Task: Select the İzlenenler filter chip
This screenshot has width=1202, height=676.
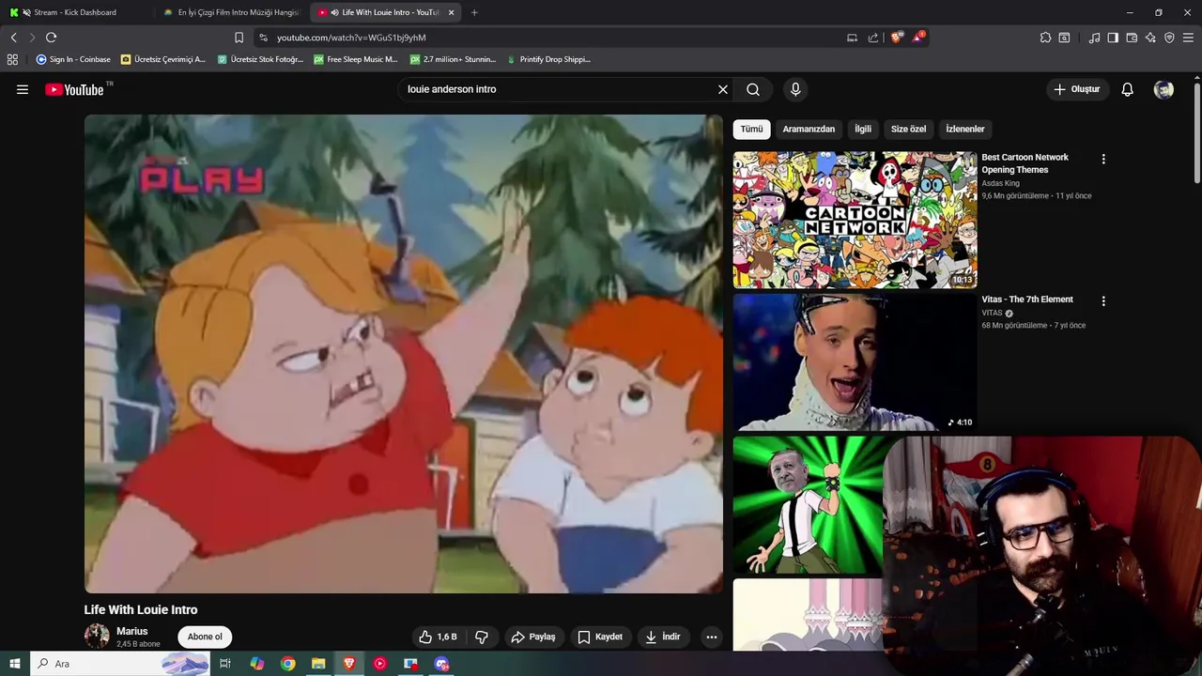Action: point(964,129)
